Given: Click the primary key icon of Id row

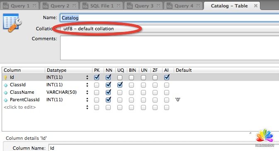Looking at the screenshot, I should [5, 78].
